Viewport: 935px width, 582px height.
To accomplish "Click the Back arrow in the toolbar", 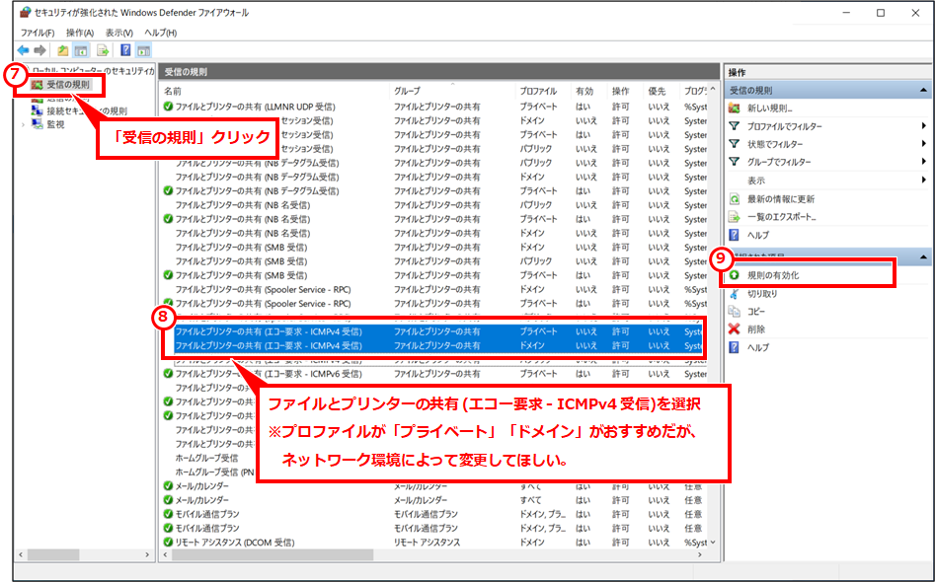I will tap(24, 50).
